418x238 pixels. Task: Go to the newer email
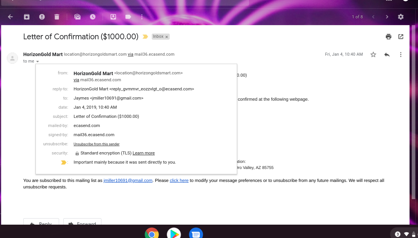pyautogui.click(x=373, y=17)
